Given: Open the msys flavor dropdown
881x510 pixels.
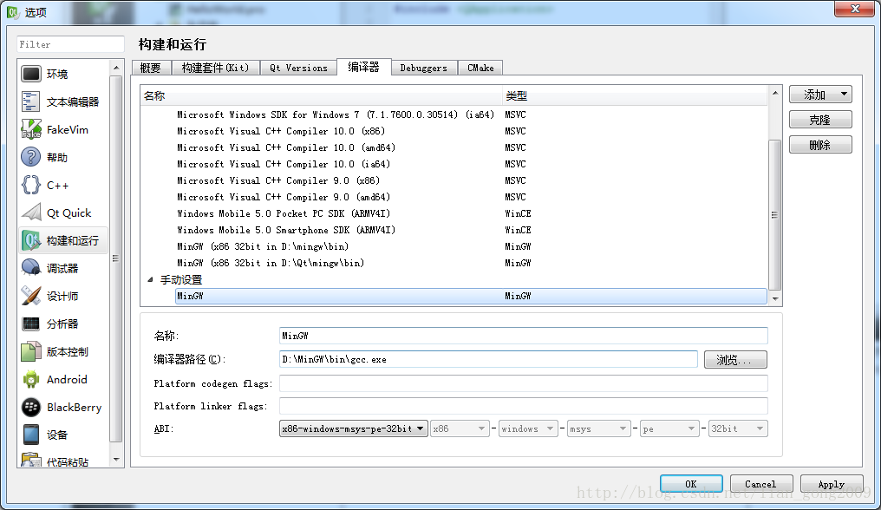Looking at the screenshot, I should [597, 428].
